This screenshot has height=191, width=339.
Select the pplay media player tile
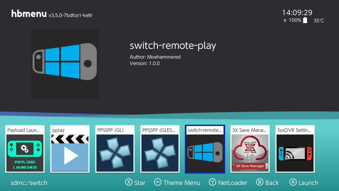click(70, 149)
